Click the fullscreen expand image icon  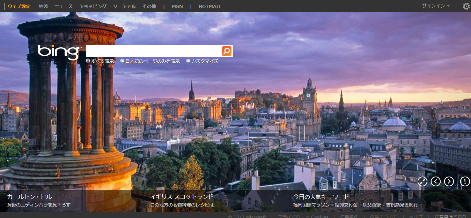pos(422,181)
